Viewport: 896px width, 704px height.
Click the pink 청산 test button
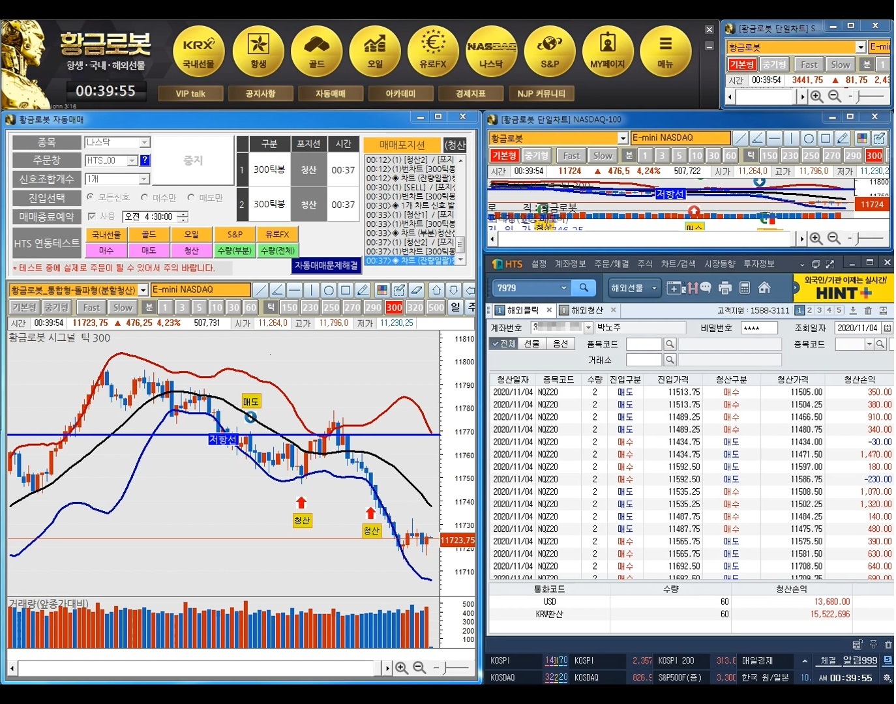tap(191, 250)
